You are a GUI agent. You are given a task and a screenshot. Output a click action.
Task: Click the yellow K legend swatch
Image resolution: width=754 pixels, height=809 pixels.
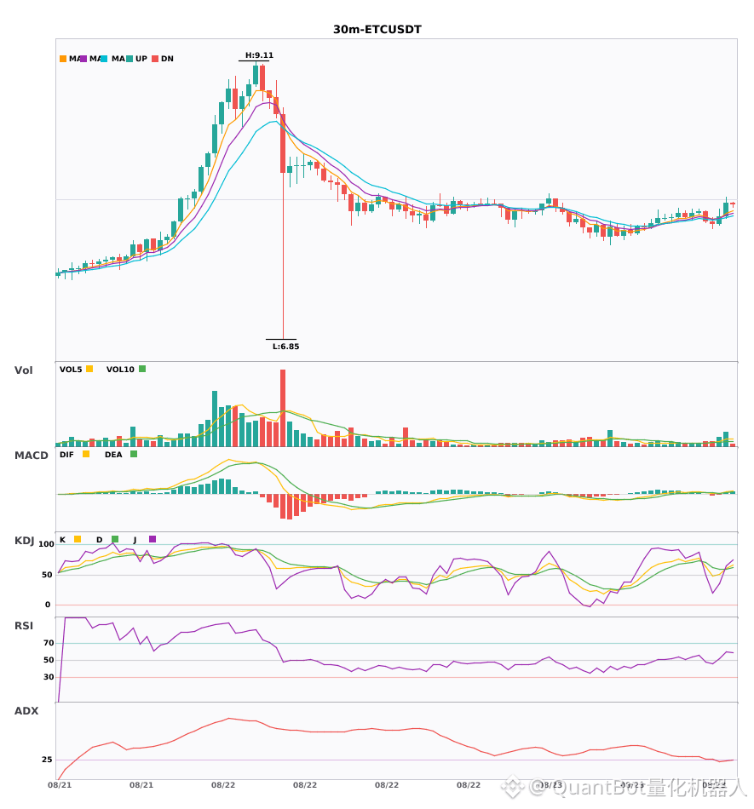[x=78, y=539]
